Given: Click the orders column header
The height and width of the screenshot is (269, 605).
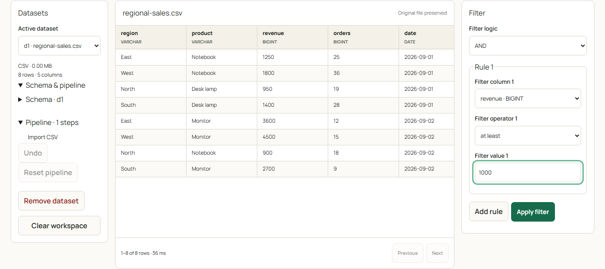Looking at the screenshot, I should coord(364,37).
